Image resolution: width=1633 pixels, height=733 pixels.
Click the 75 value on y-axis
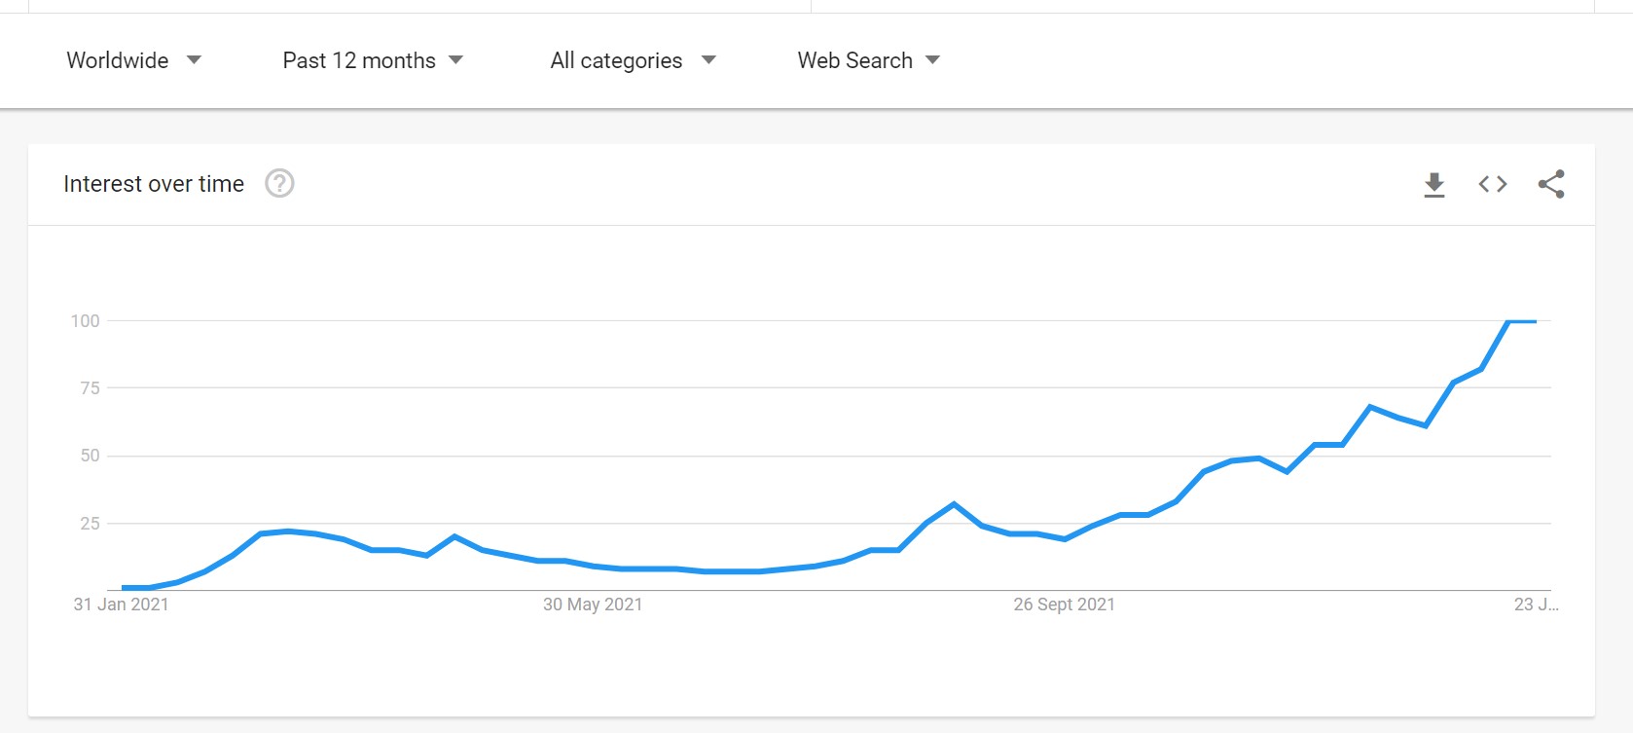coord(90,388)
